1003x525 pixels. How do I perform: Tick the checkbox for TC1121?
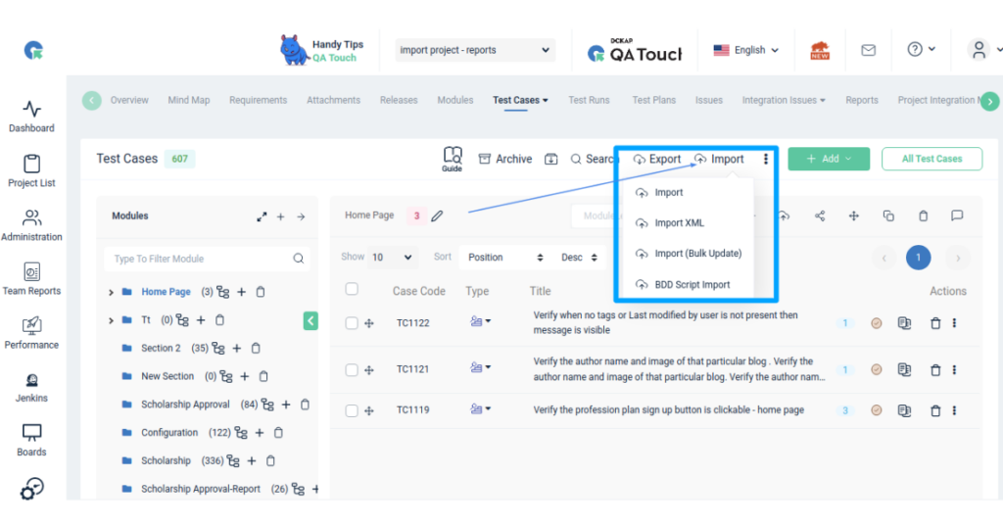pos(352,370)
